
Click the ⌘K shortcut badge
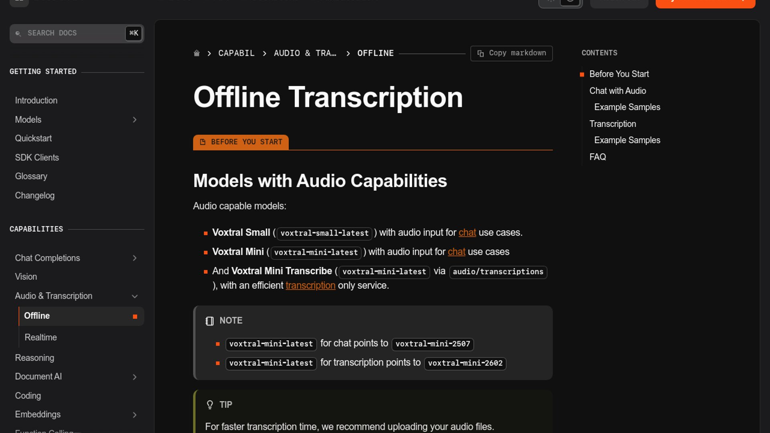click(134, 33)
